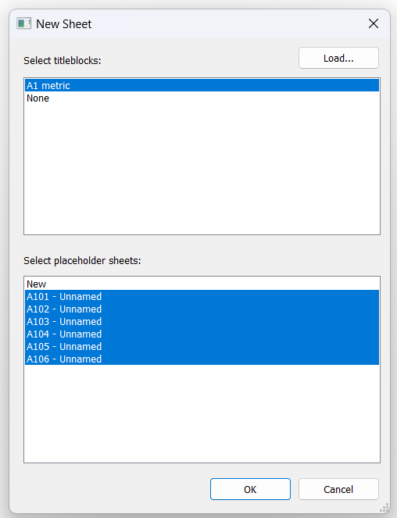Cancel the new sheet creation
The image size is (397, 518).
click(338, 489)
